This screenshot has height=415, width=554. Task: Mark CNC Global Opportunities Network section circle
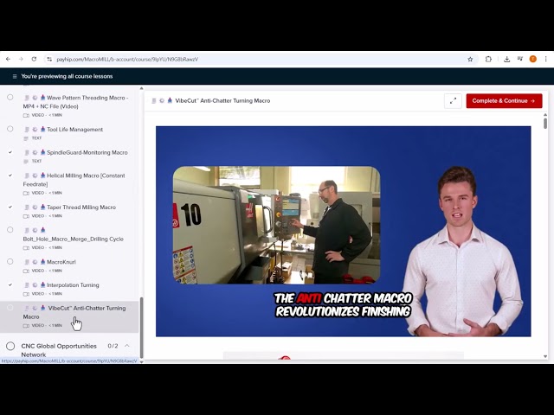(10, 346)
